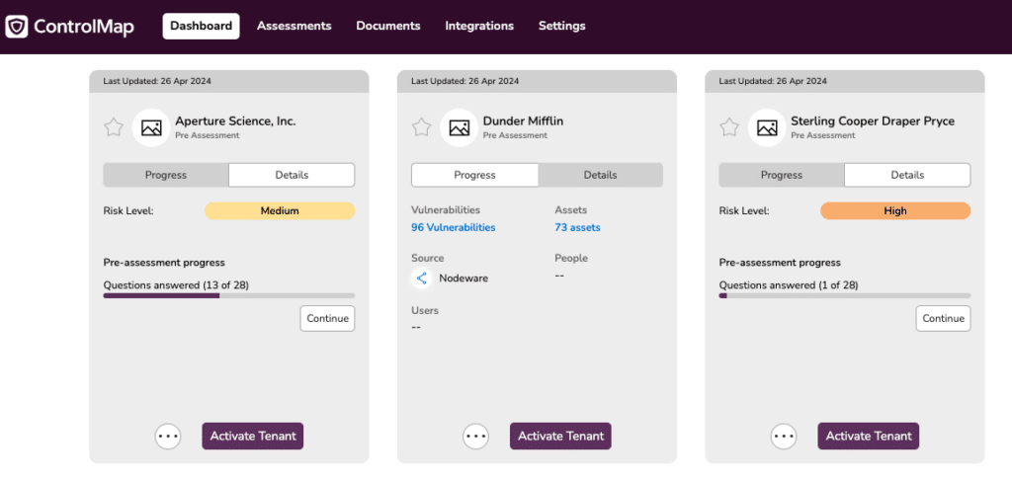Click Dunder Mifflin logo placeholder icon
The image size is (1012, 482).
point(459,127)
